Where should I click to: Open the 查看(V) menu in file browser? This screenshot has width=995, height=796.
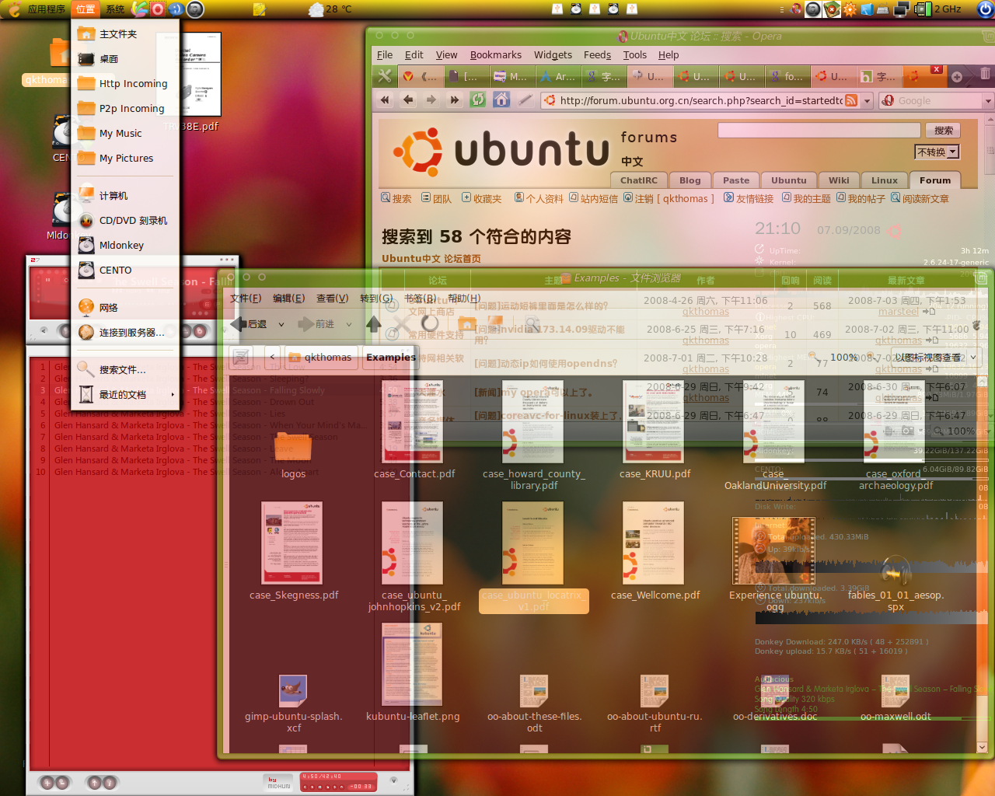332,298
